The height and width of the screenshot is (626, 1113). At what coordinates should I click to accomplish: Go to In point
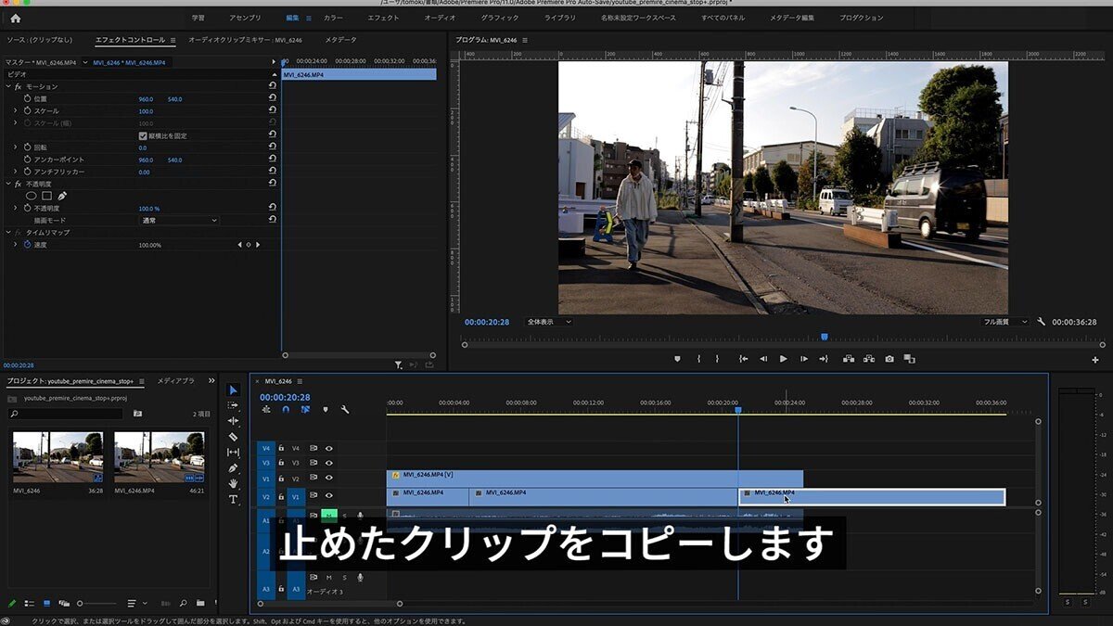pyautogui.click(x=743, y=359)
